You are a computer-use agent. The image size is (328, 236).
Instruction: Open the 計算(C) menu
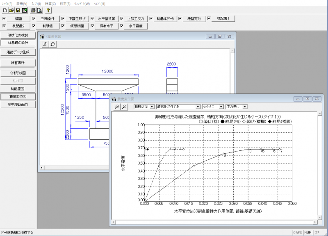tap(50, 4)
